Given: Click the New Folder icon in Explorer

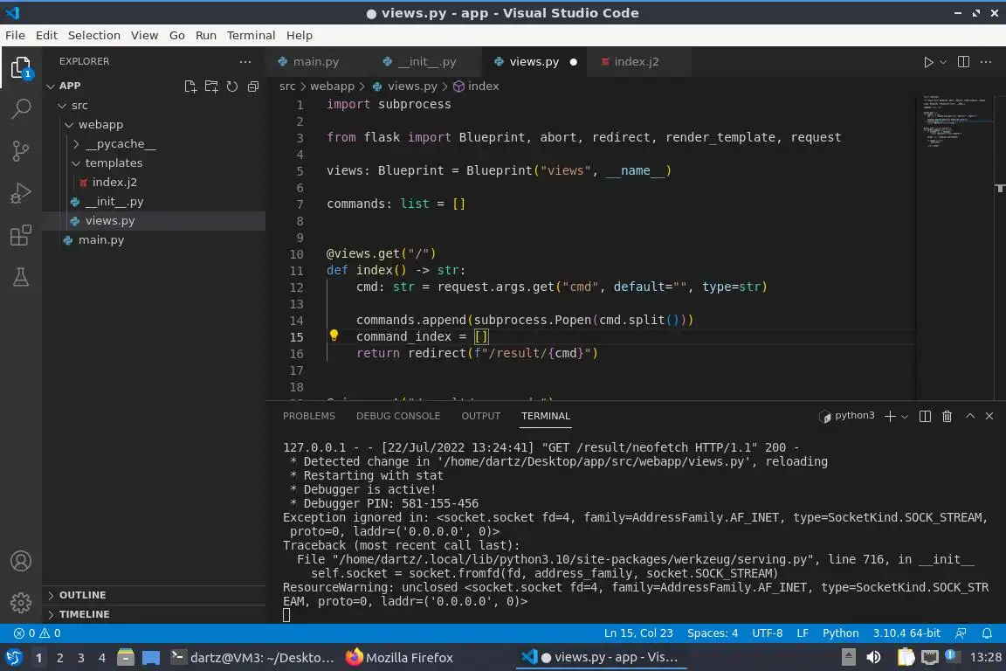Looking at the screenshot, I should tap(211, 86).
